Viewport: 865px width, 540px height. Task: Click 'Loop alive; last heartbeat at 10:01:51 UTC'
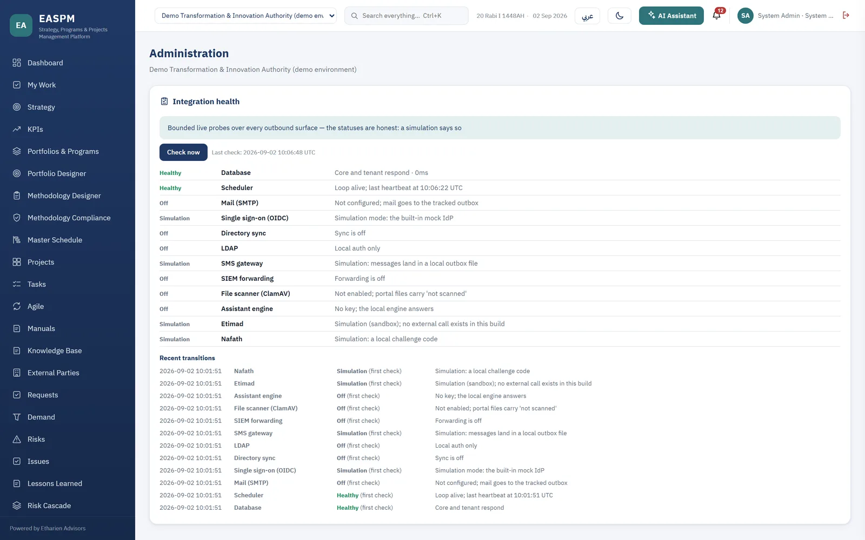tap(494, 495)
